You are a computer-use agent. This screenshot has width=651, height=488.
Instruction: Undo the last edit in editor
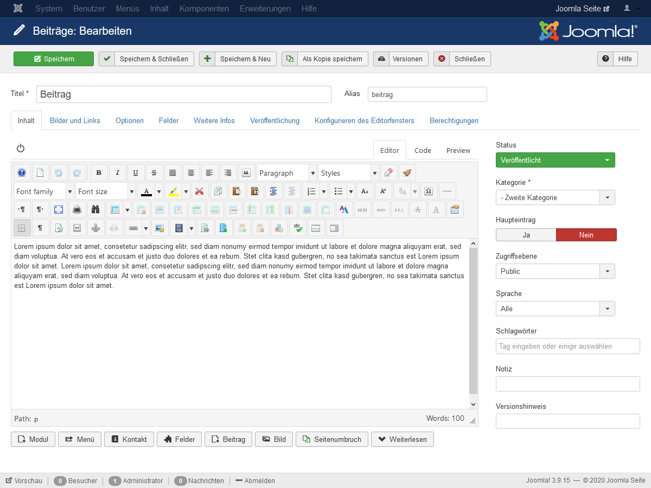pyautogui.click(x=59, y=173)
